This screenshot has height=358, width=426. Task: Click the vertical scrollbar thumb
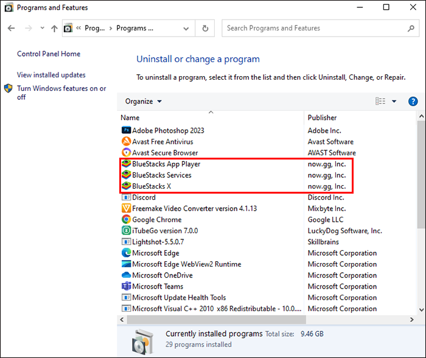(421, 174)
